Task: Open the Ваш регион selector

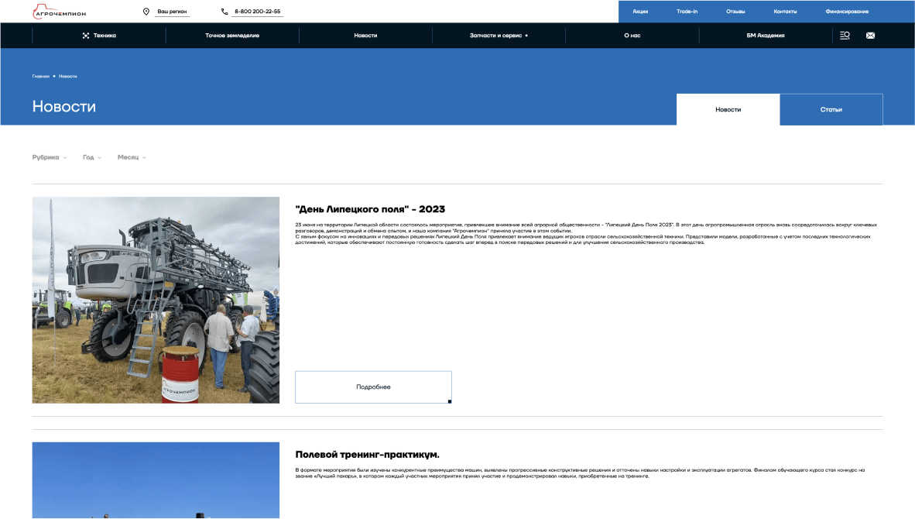Action: click(x=172, y=12)
